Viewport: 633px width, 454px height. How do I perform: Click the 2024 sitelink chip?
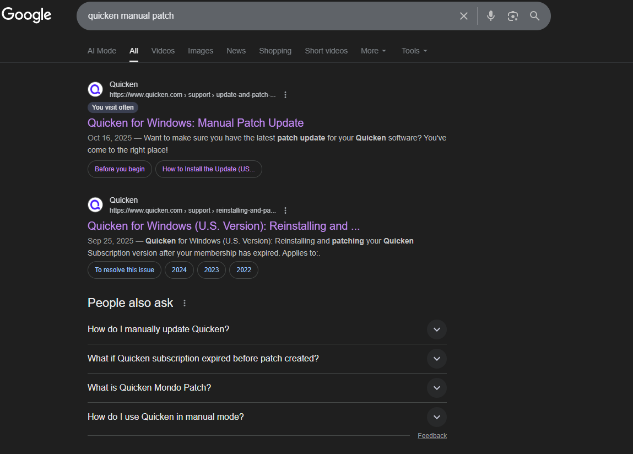(179, 270)
